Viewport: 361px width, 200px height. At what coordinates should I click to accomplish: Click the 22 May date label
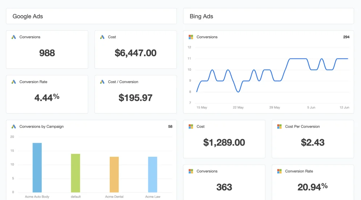tap(238, 107)
